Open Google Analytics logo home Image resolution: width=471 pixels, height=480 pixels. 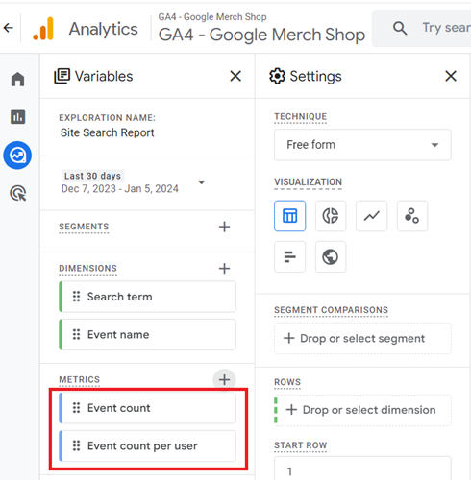point(43,29)
